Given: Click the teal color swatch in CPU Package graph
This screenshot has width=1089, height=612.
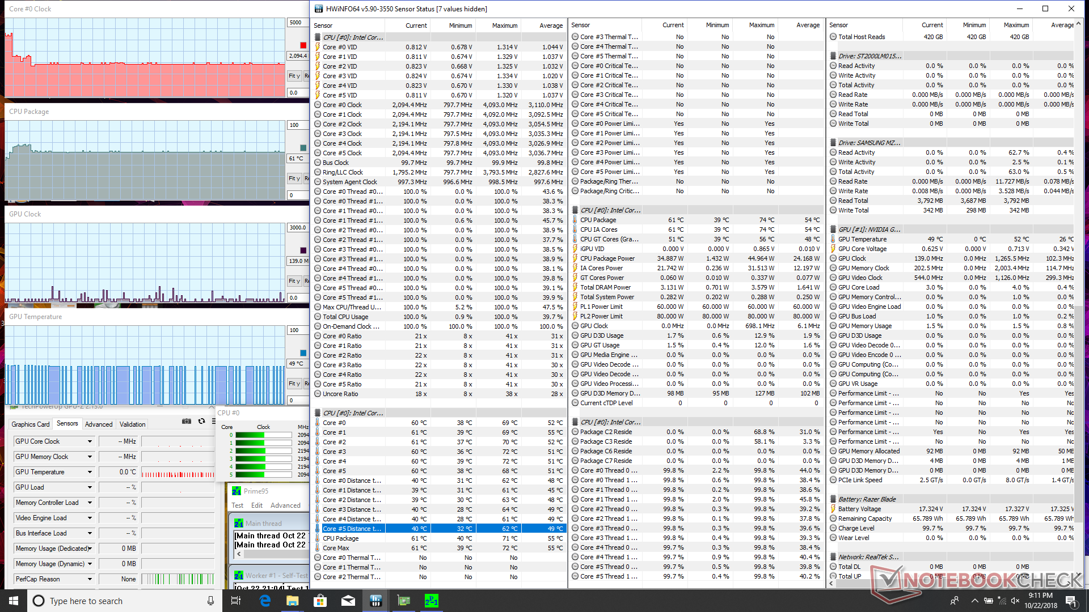Looking at the screenshot, I should point(303,148).
